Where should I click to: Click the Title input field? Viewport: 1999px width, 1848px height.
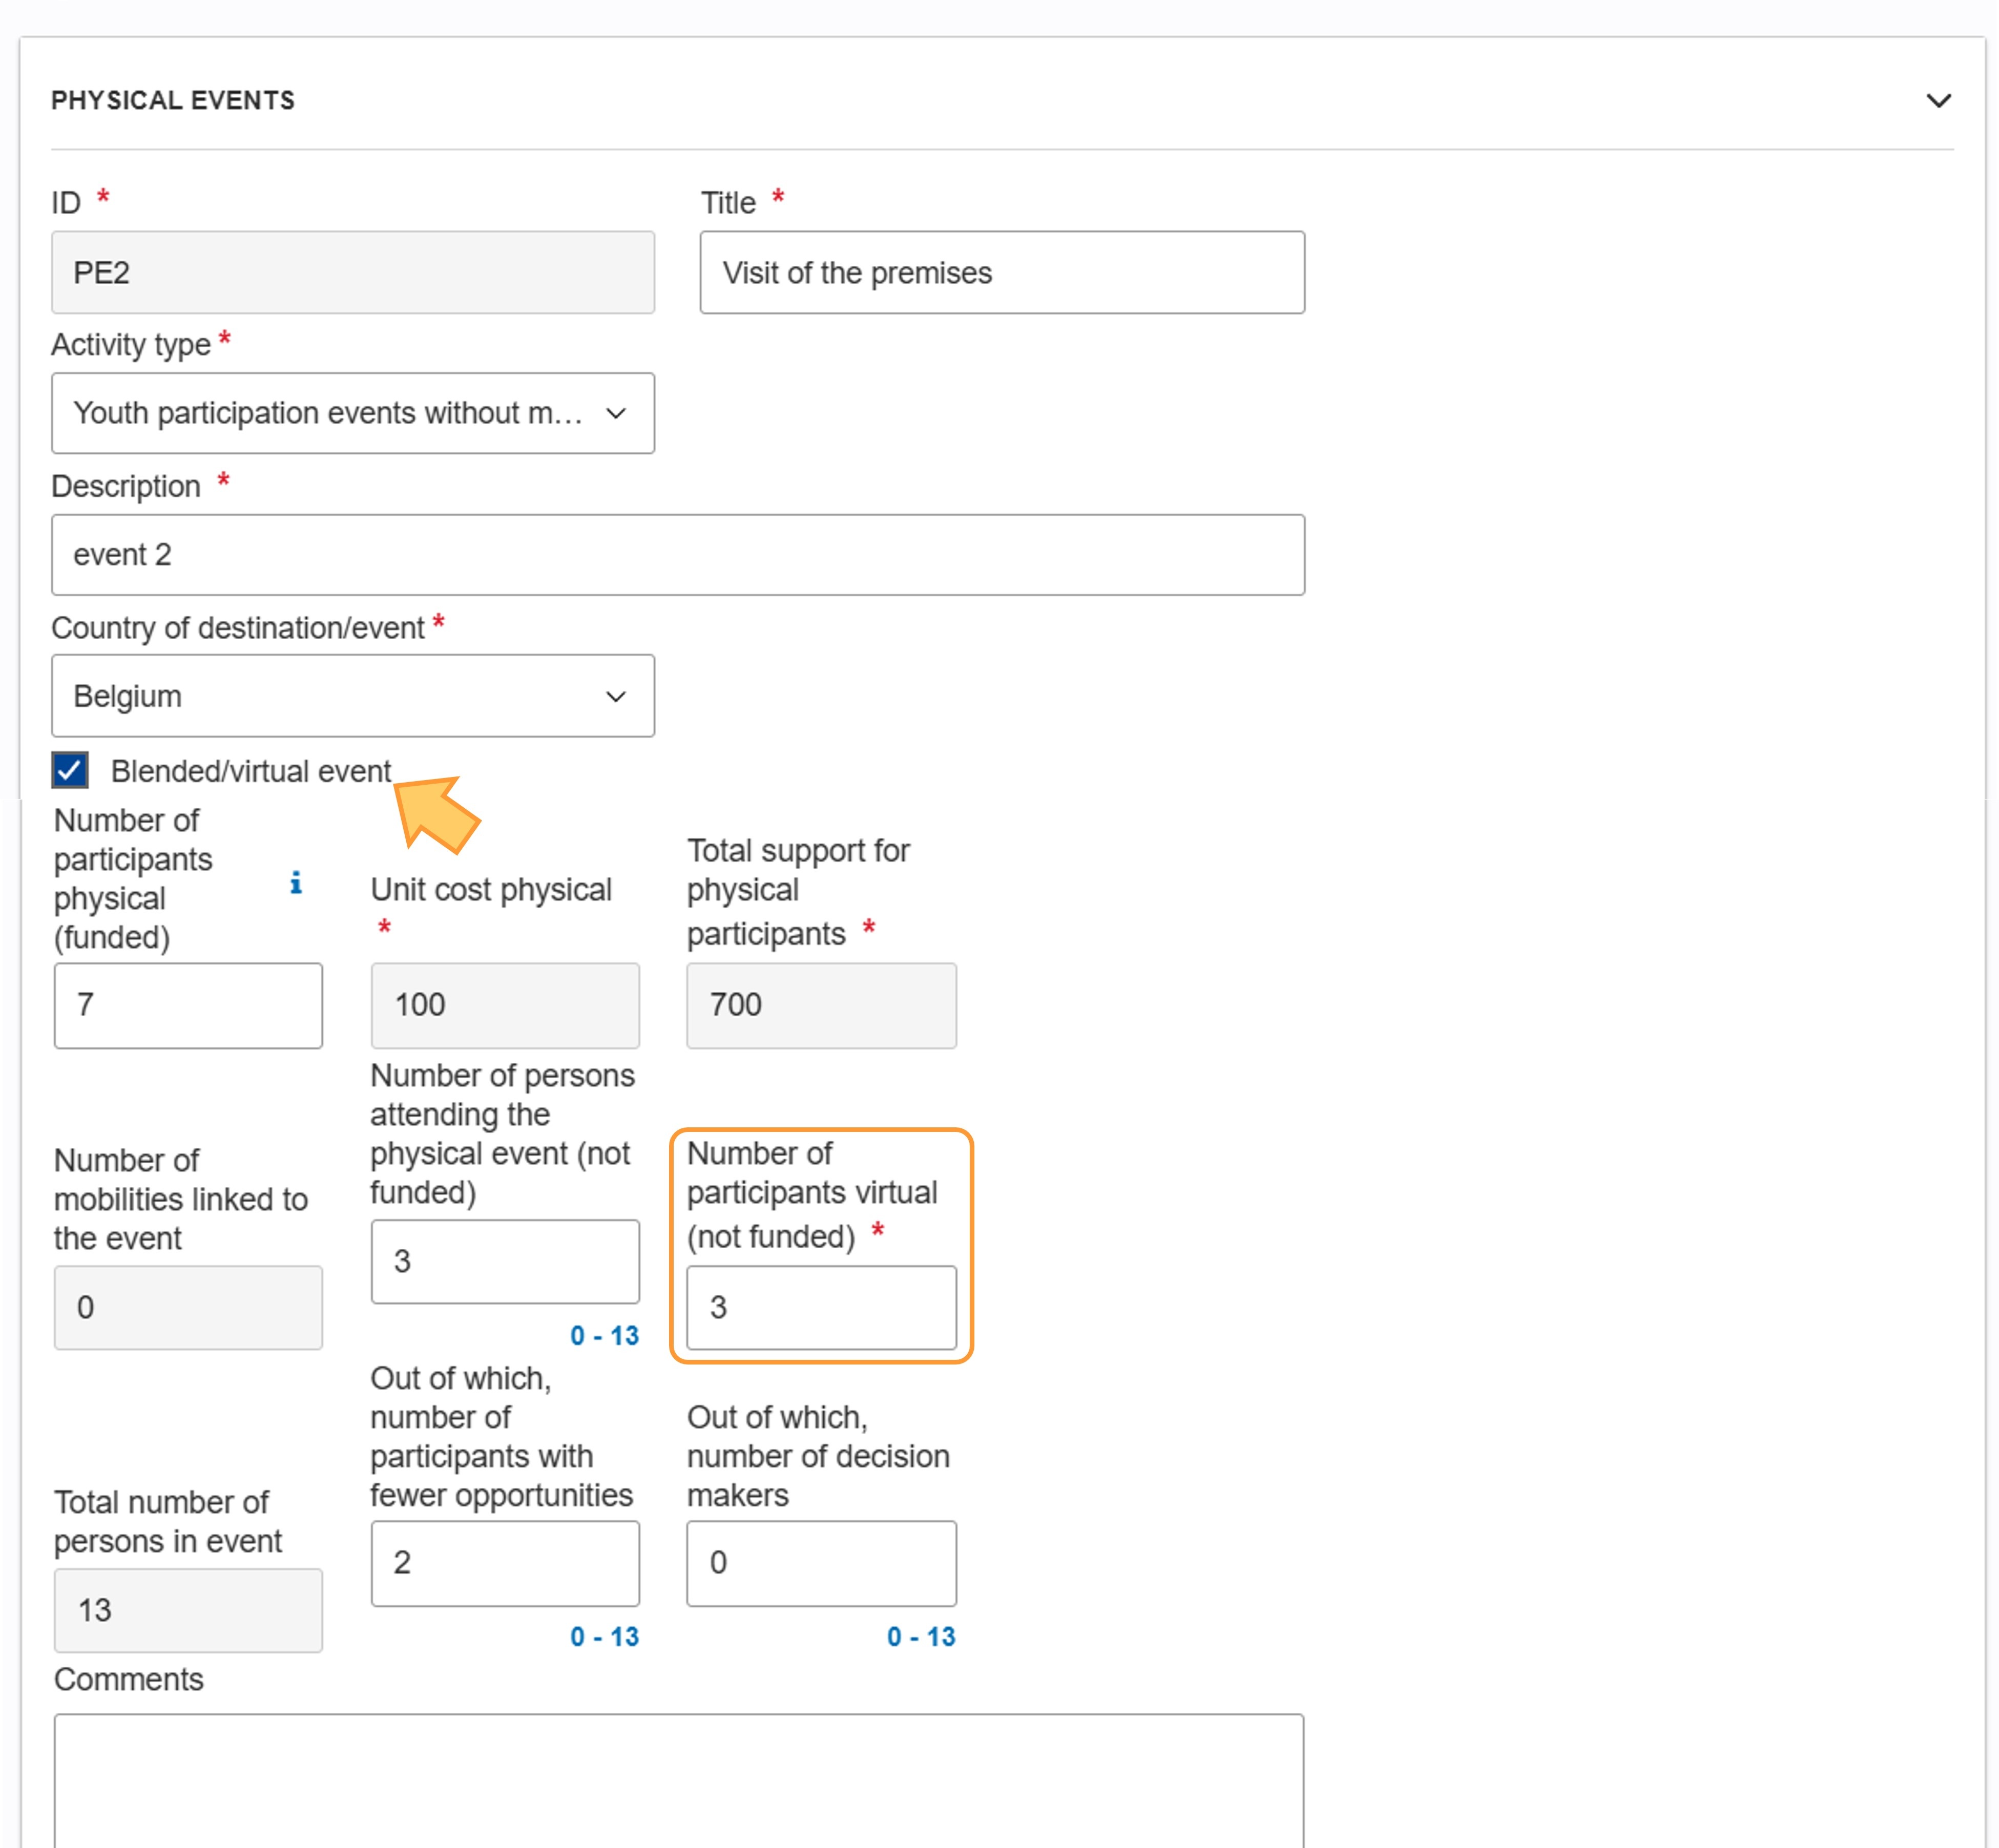pyautogui.click(x=1002, y=273)
